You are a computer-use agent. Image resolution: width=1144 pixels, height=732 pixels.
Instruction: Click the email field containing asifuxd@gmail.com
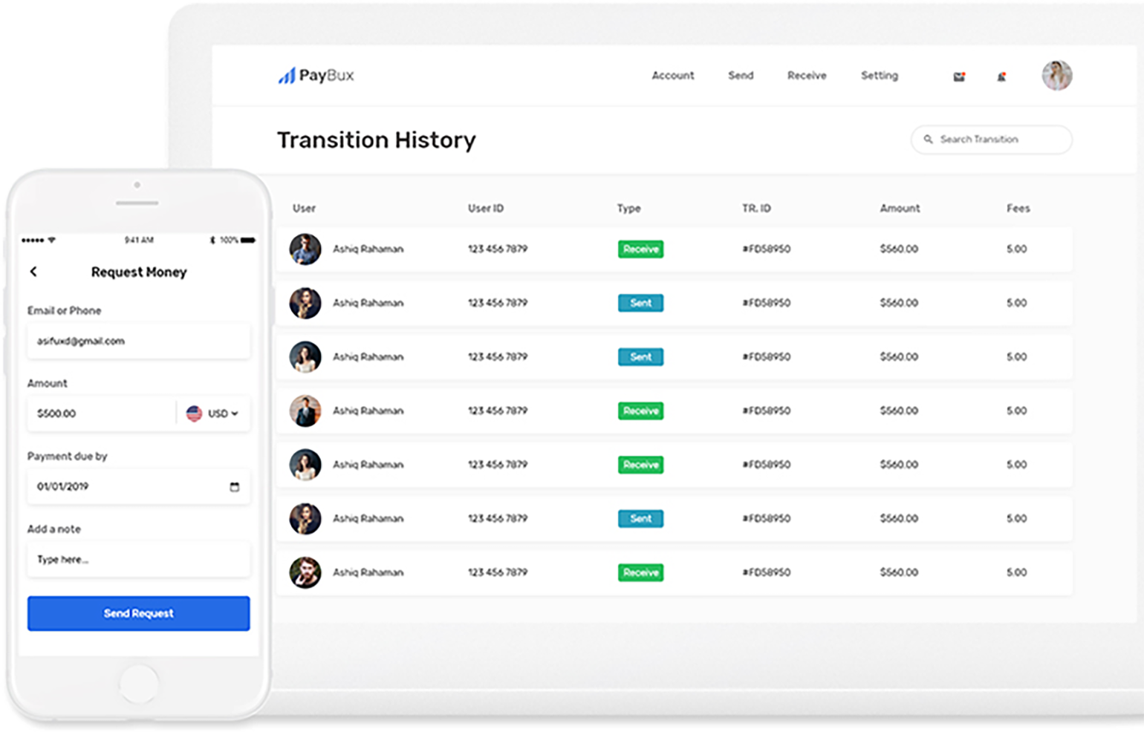(x=139, y=342)
